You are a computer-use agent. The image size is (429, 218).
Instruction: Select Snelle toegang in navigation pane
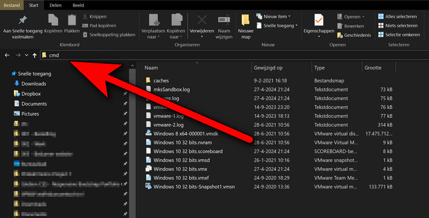[31, 74]
